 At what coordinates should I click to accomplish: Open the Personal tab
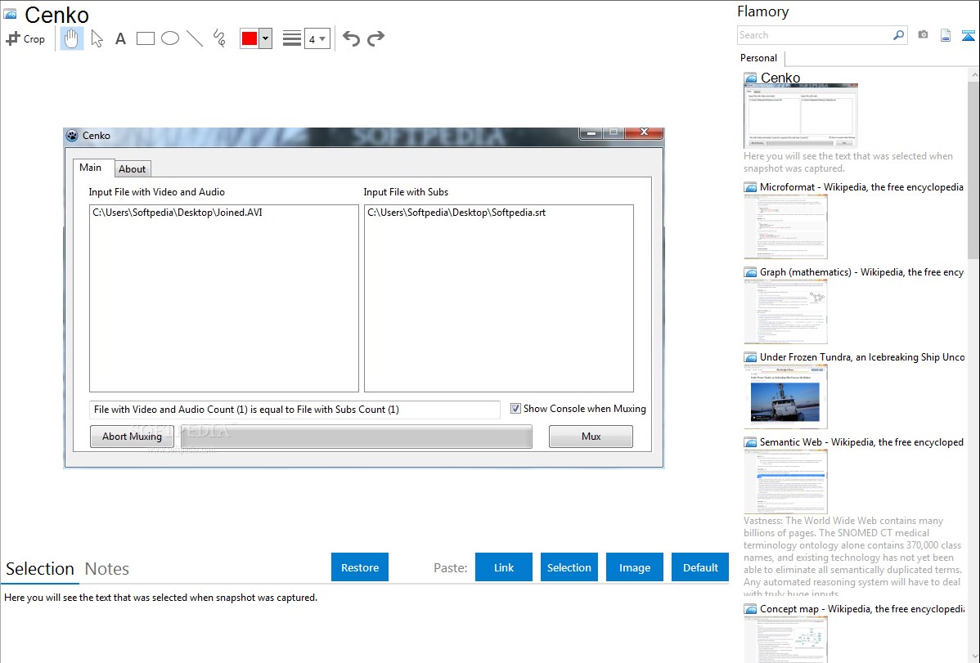coord(759,58)
